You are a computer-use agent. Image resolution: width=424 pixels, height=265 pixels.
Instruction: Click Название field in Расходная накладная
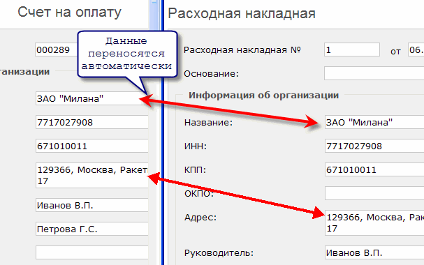tap(374, 122)
